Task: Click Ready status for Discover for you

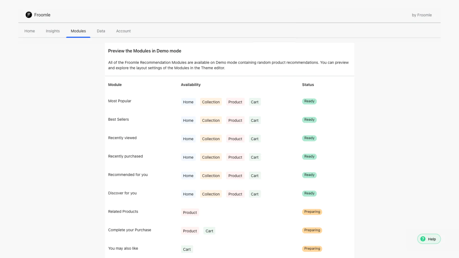Action: pos(309,193)
